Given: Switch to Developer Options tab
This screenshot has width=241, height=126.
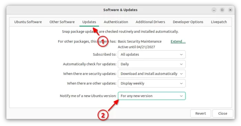Looking at the screenshot, I should [188, 22].
